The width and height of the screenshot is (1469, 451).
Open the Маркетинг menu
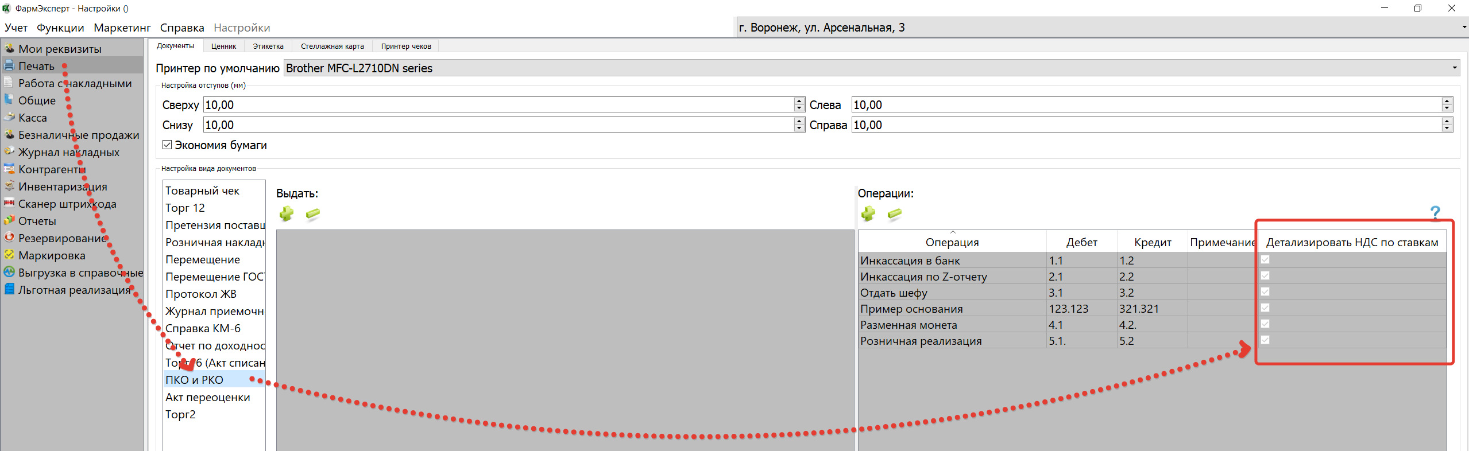[x=122, y=28]
